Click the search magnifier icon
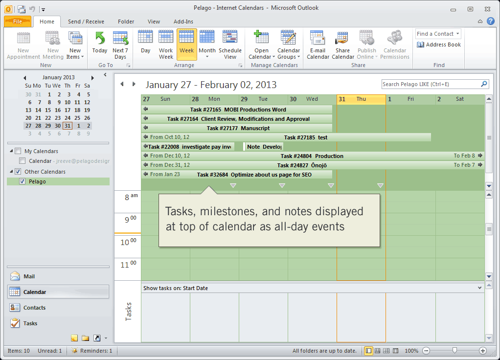Viewport: 500px width, 360px height. point(484,84)
